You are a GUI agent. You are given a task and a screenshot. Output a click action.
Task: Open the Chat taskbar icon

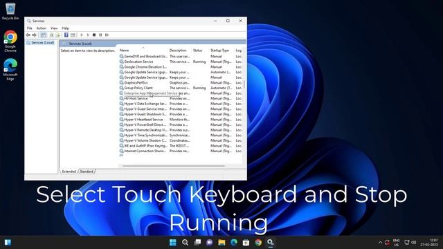tap(209, 242)
